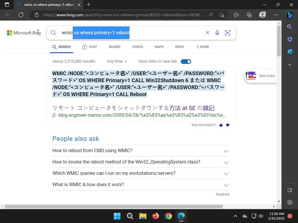Image resolution: width=298 pixels, height=223 pixels.
Task: Open Microsoft 365 in the sidebar
Action: (290, 39)
